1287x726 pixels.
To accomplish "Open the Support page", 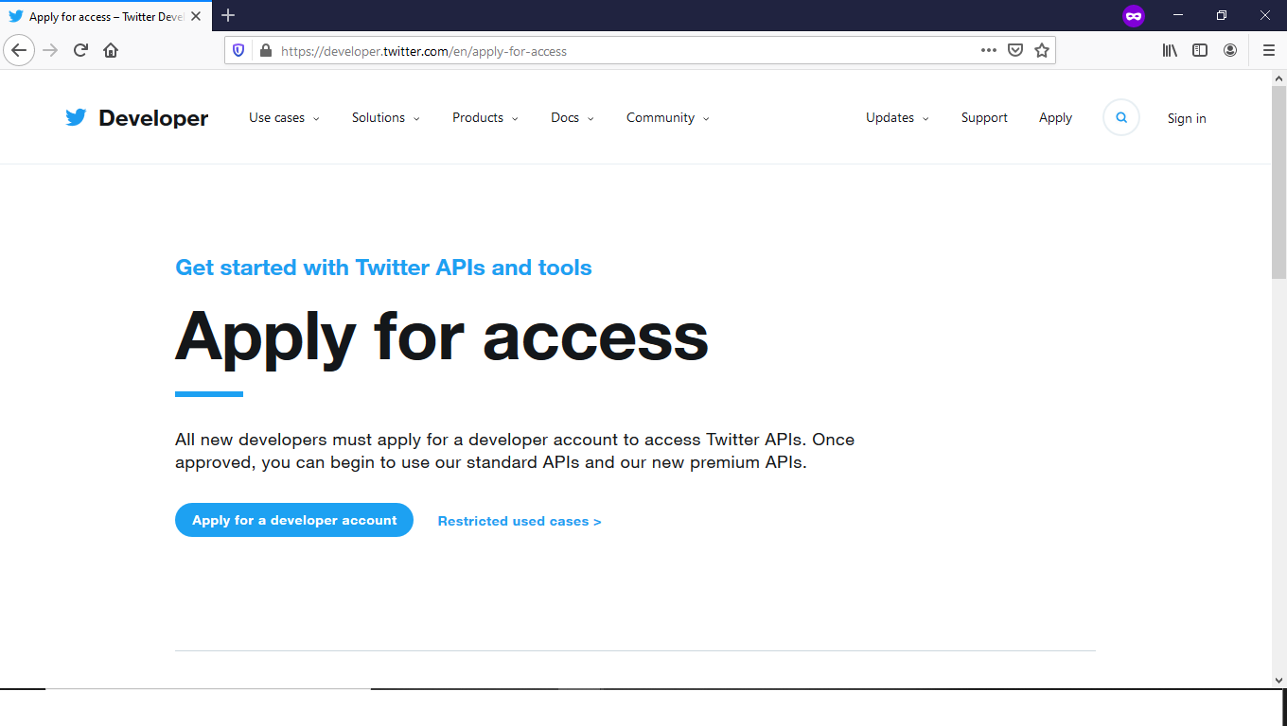I will [984, 118].
